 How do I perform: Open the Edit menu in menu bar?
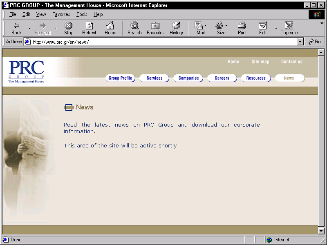pyautogui.click(x=26, y=14)
